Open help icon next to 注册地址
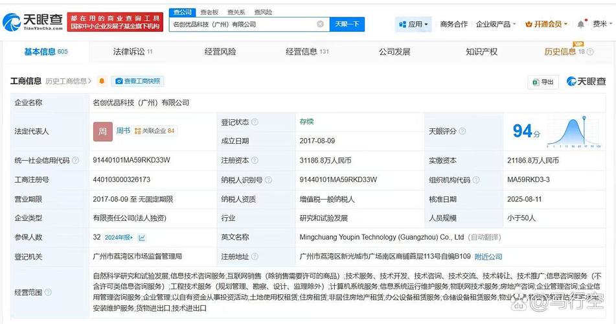The height and width of the screenshot is (324, 616). click(x=255, y=257)
